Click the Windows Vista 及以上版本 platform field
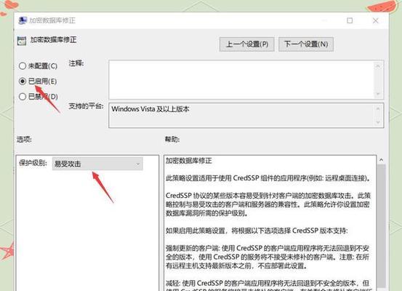The image size is (402, 291). tap(241, 115)
